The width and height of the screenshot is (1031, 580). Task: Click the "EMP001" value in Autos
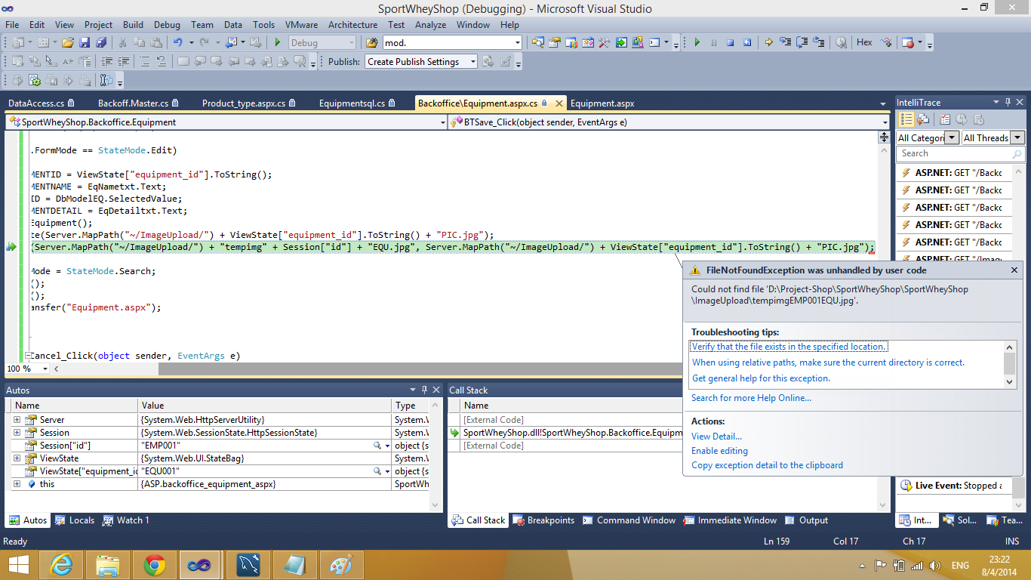(161, 446)
